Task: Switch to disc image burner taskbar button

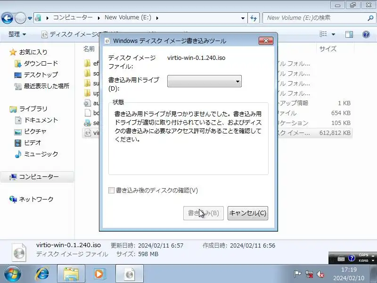Action: pyautogui.click(x=130, y=274)
